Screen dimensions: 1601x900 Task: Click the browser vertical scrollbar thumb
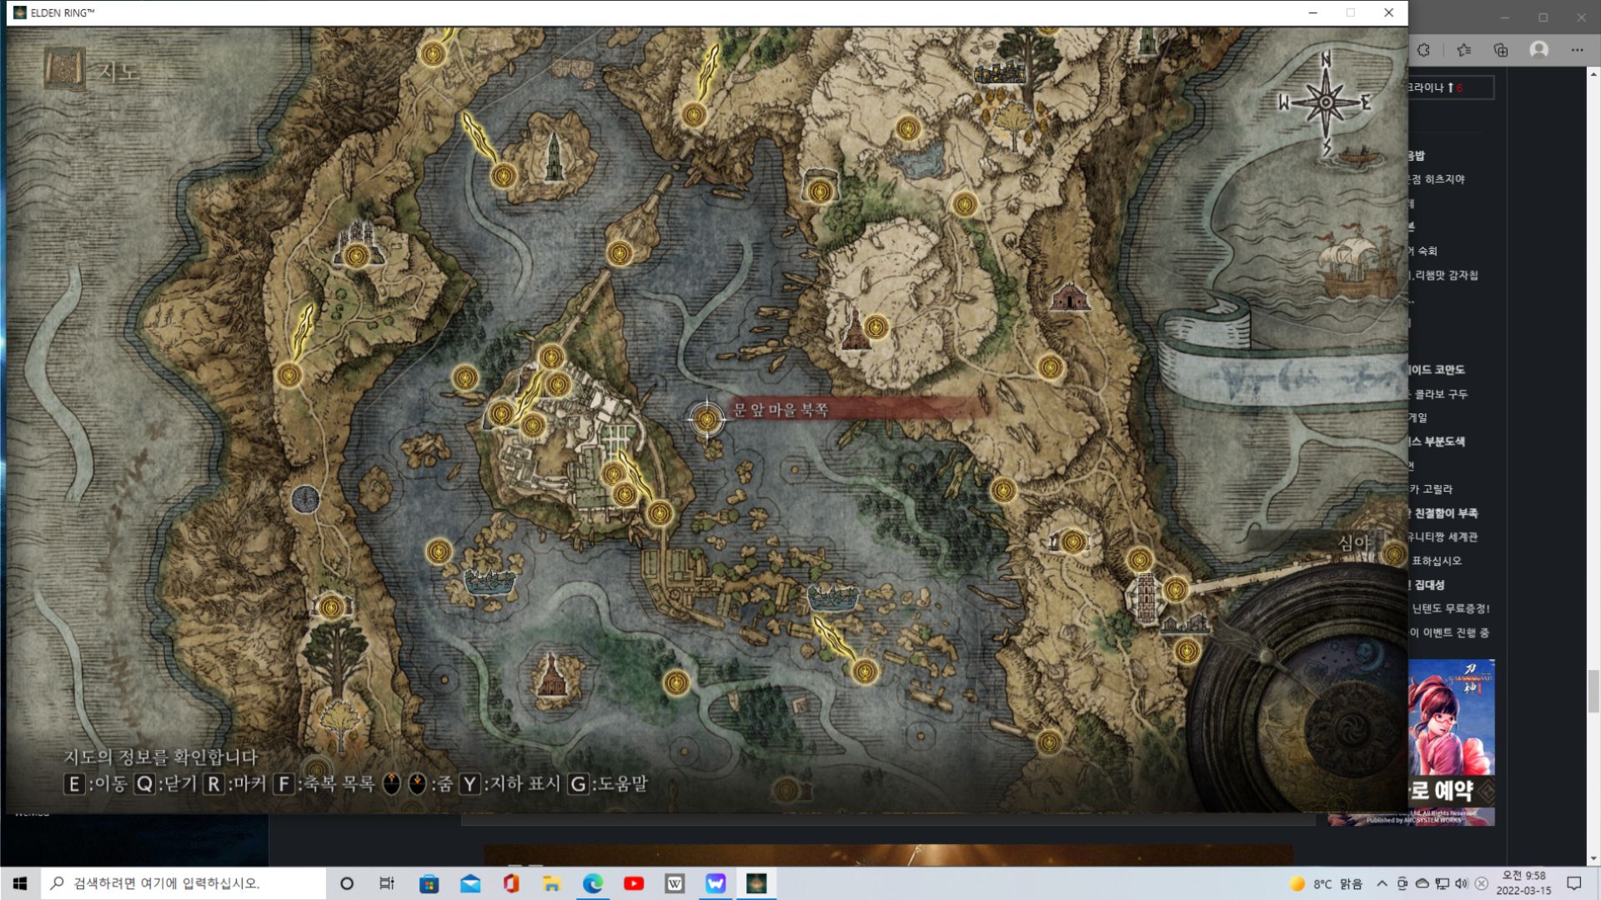coord(1593,691)
